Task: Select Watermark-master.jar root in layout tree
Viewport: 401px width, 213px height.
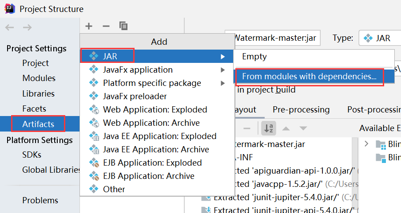Action: (x=270, y=144)
